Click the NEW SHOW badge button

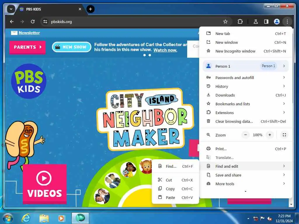pyautogui.click(x=72, y=47)
